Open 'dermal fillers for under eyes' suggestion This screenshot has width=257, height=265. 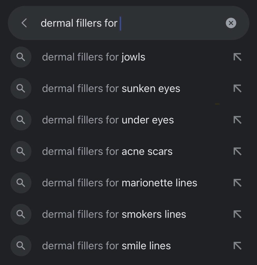(108, 120)
